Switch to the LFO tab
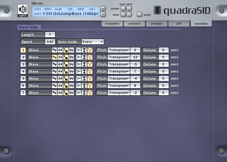This screenshot has width=227, height=162. click(x=179, y=24)
